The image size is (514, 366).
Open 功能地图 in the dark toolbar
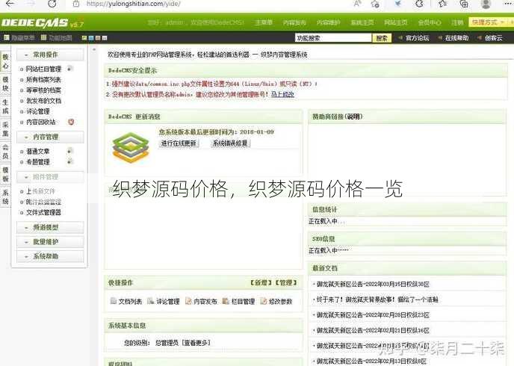click(x=56, y=38)
